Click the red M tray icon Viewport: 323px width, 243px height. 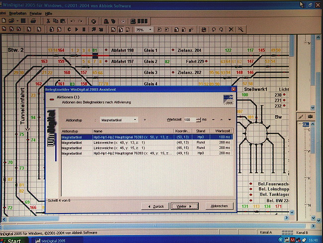pyautogui.click(x=293, y=240)
